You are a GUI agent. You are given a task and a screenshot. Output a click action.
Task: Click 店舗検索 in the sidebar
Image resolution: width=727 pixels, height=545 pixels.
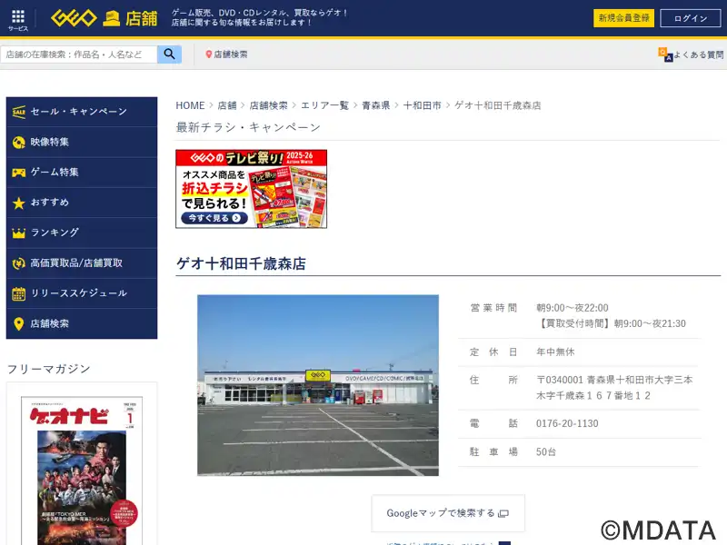click(x=81, y=323)
